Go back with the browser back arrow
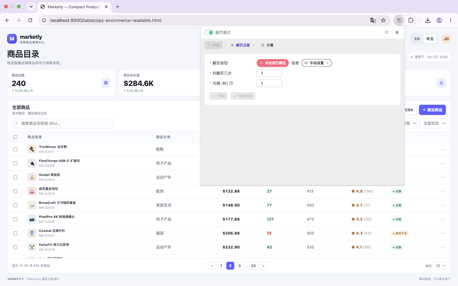 [8, 20]
